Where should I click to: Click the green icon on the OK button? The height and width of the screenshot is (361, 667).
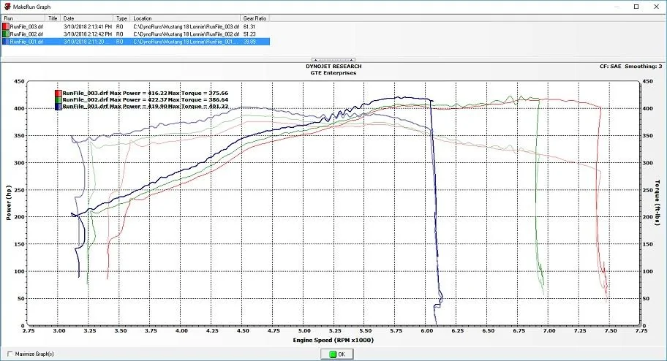pos(333,354)
